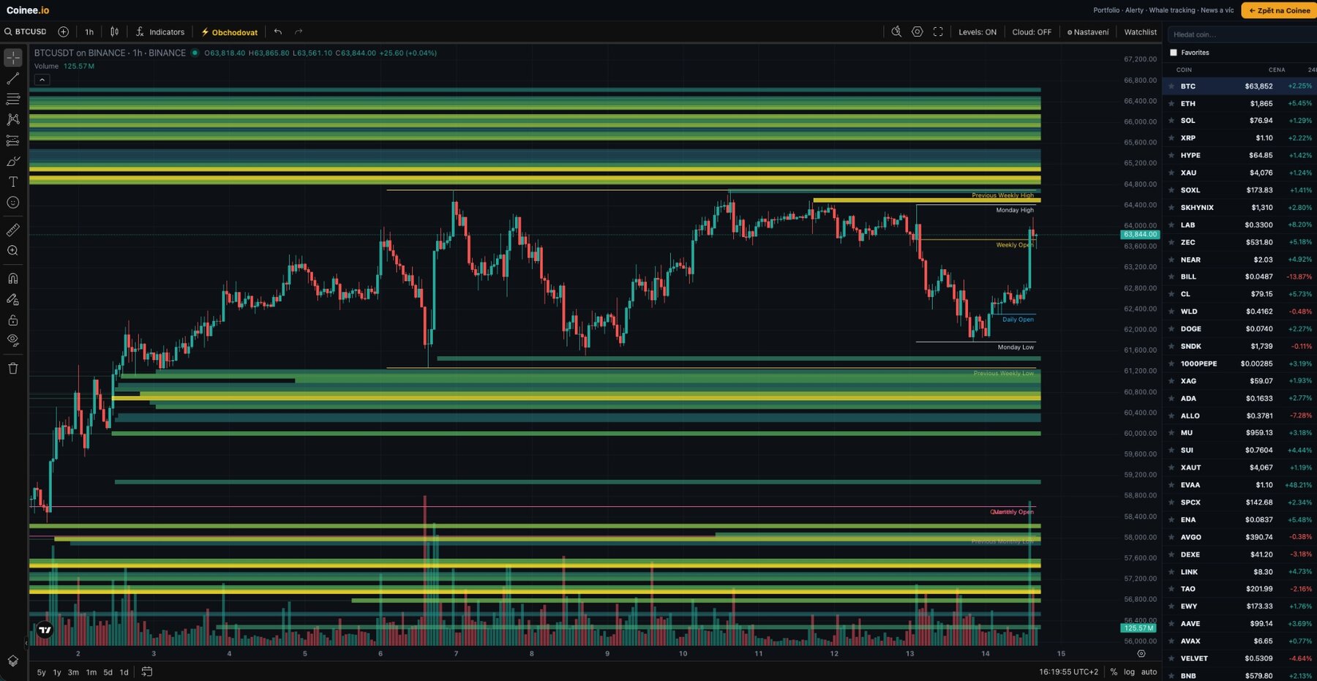Viewport: 1317px width, 681px height.
Task: Select the 1d date range
Action: (x=124, y=672)
